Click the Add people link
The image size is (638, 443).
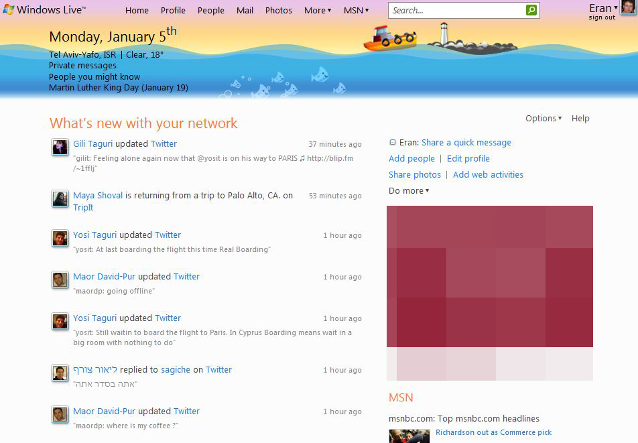coord(411,159)
